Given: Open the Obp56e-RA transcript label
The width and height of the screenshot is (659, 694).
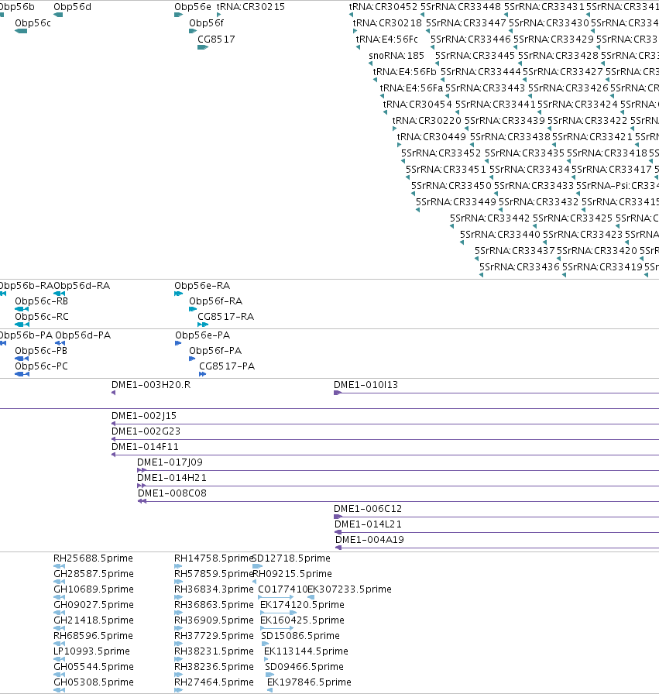Looking at the screenshot, I should pos(202,286).
